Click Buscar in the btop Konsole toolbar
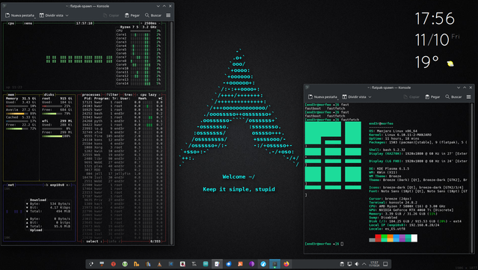This screenshot has width=478, height=270. pyautogui.click(x=153, y=15)
